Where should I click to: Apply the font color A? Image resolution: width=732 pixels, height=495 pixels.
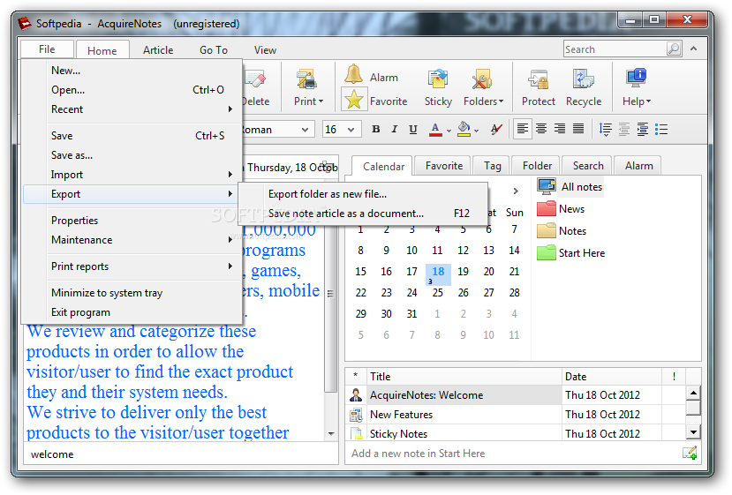435,129
